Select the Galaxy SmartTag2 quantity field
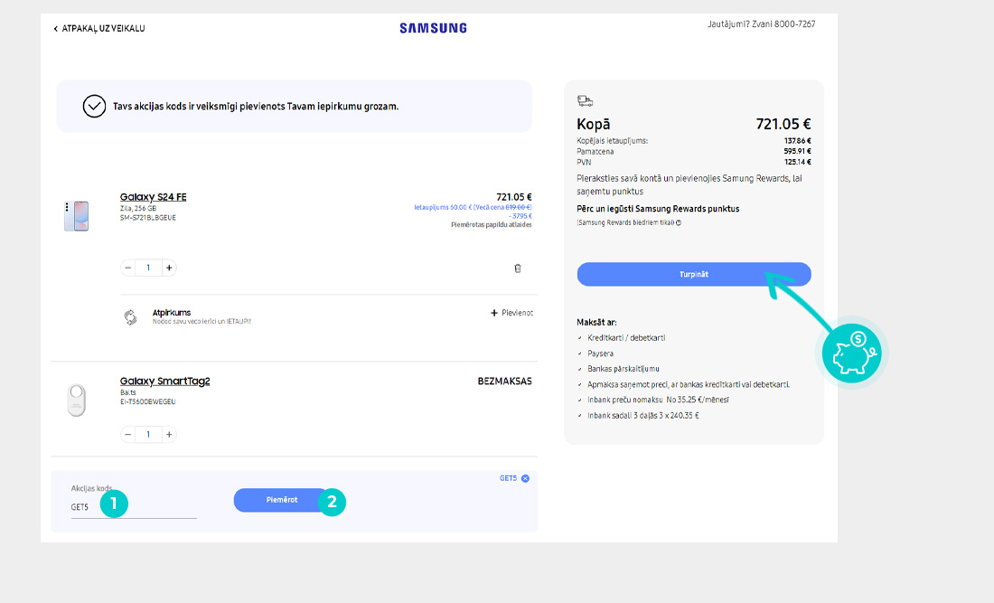Viewport: 994px width, 603px height. [x=148, y=434]
